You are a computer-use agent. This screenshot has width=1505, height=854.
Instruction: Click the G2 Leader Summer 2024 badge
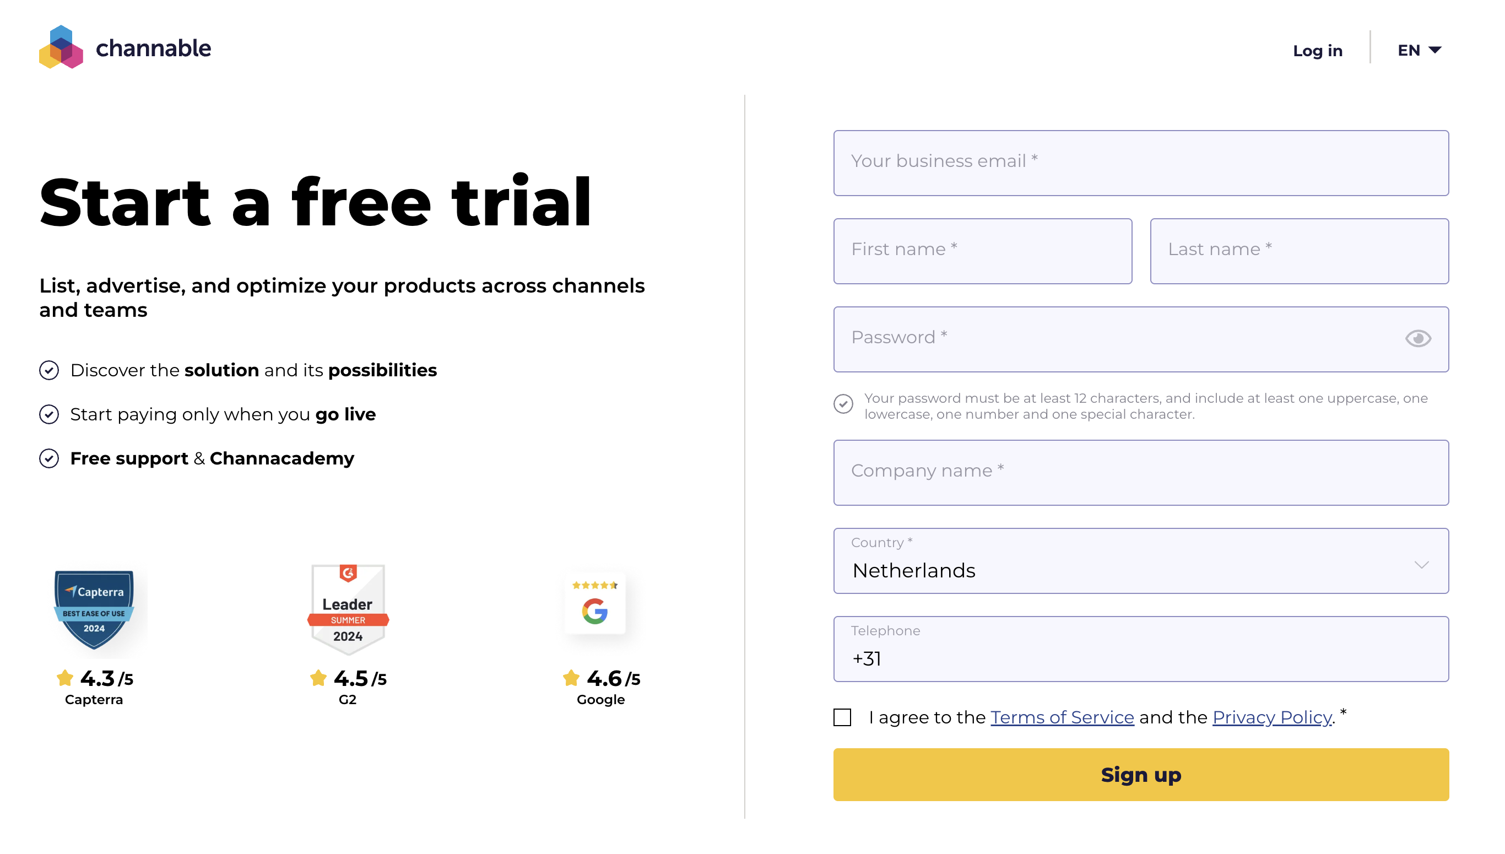coord(348,610)
